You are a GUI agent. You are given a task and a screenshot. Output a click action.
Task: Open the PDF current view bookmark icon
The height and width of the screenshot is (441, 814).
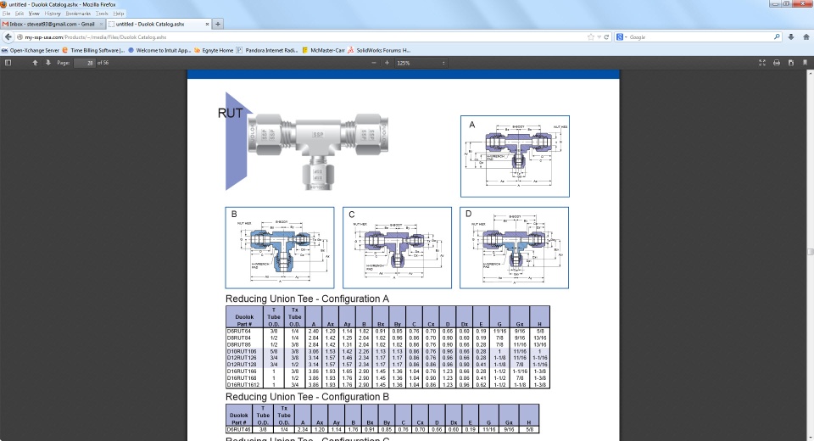tap(806, 63)
